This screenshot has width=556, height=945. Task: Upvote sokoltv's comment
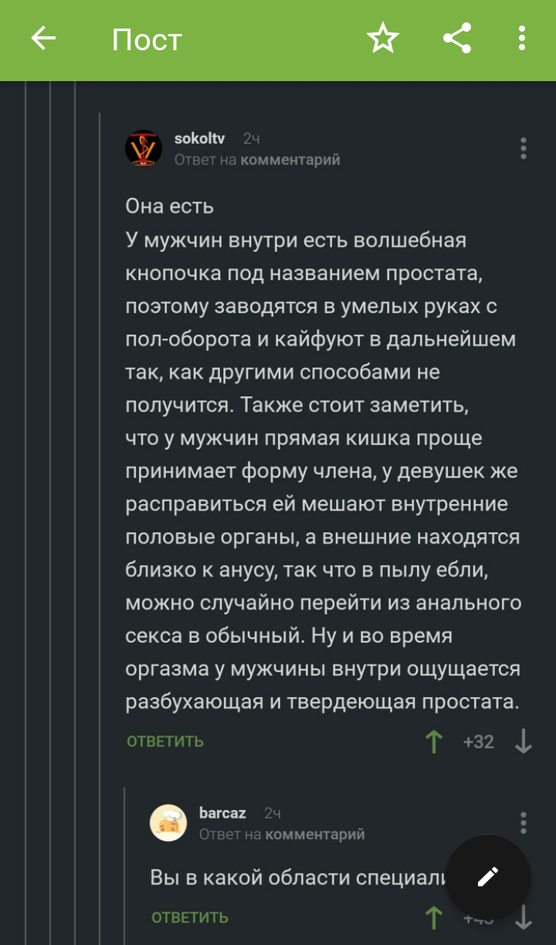434,742
